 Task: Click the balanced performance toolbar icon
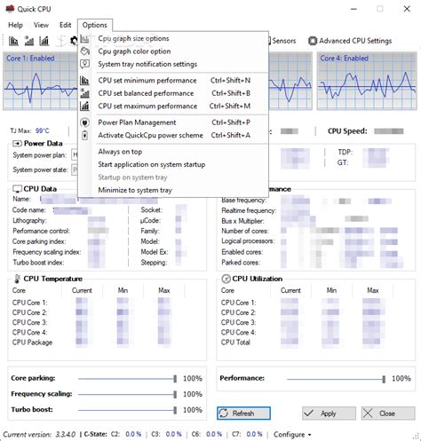click(x=28, y=41)
